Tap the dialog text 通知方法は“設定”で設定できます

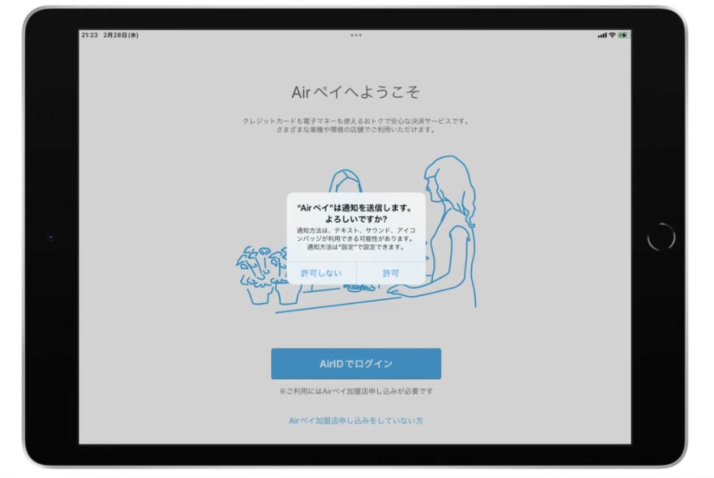356,247
